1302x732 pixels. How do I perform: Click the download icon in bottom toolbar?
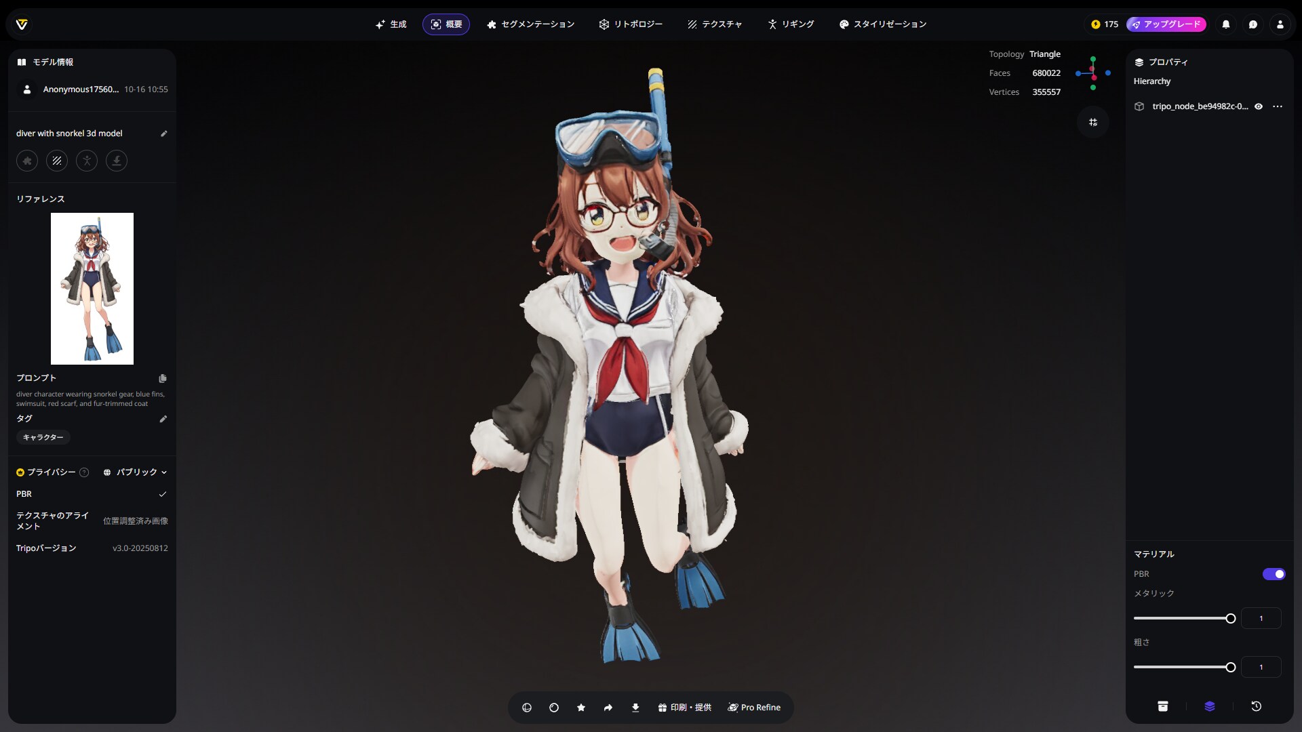(635, 708)
